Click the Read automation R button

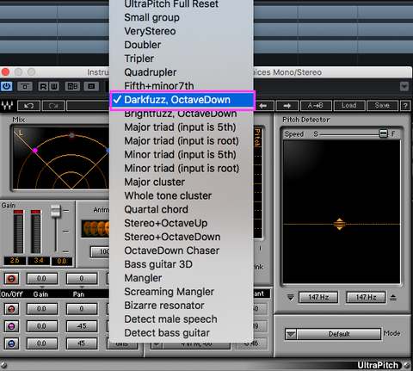[x=43, y=86]
